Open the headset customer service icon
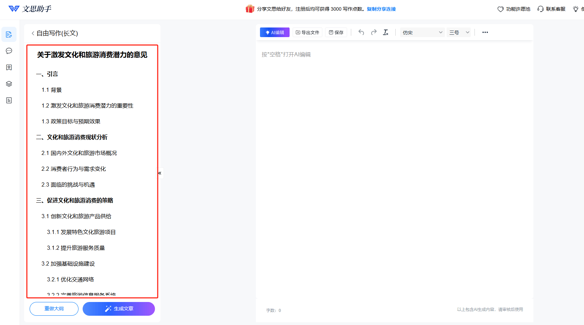The height and width of the screenshot is (325, 584). tap(540, 9)
